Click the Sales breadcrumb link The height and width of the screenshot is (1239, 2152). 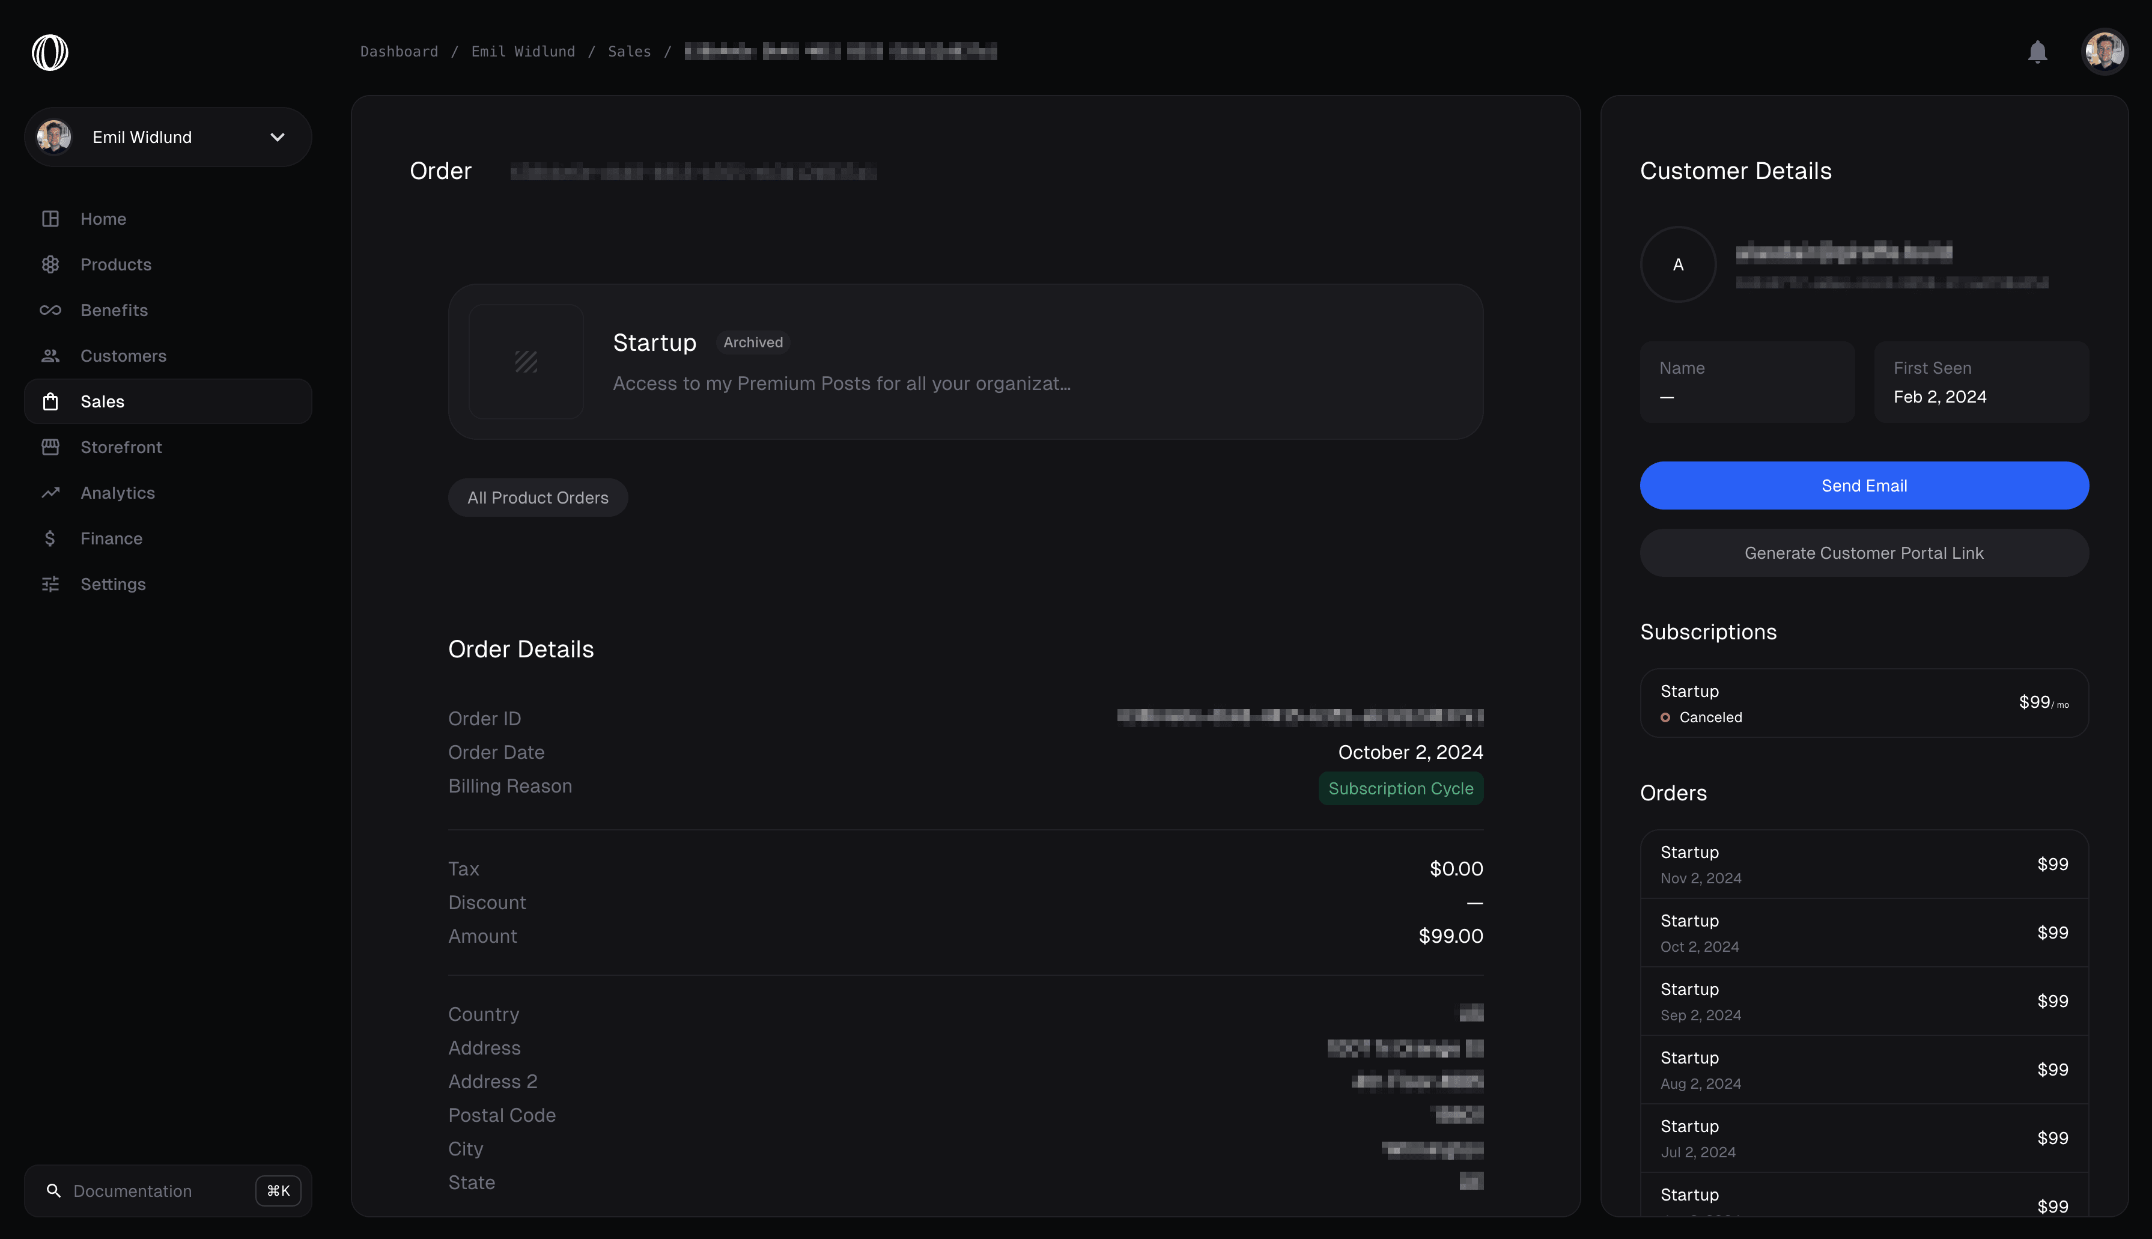pyautogui.click(x=628, y=52)
